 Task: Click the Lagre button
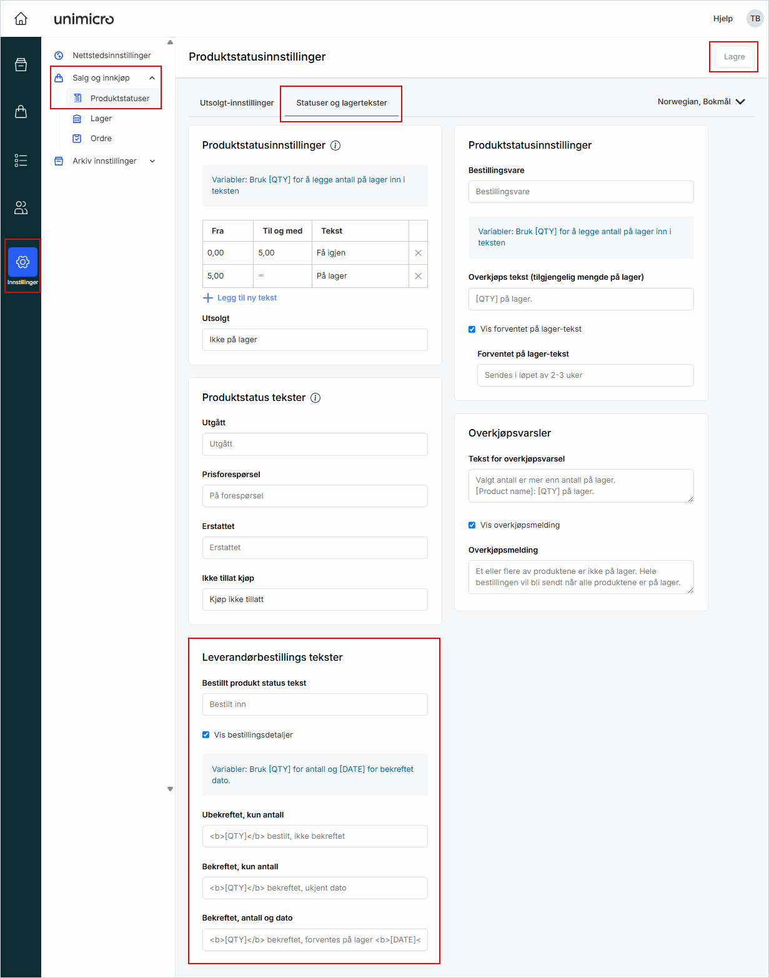coord(734,57)
